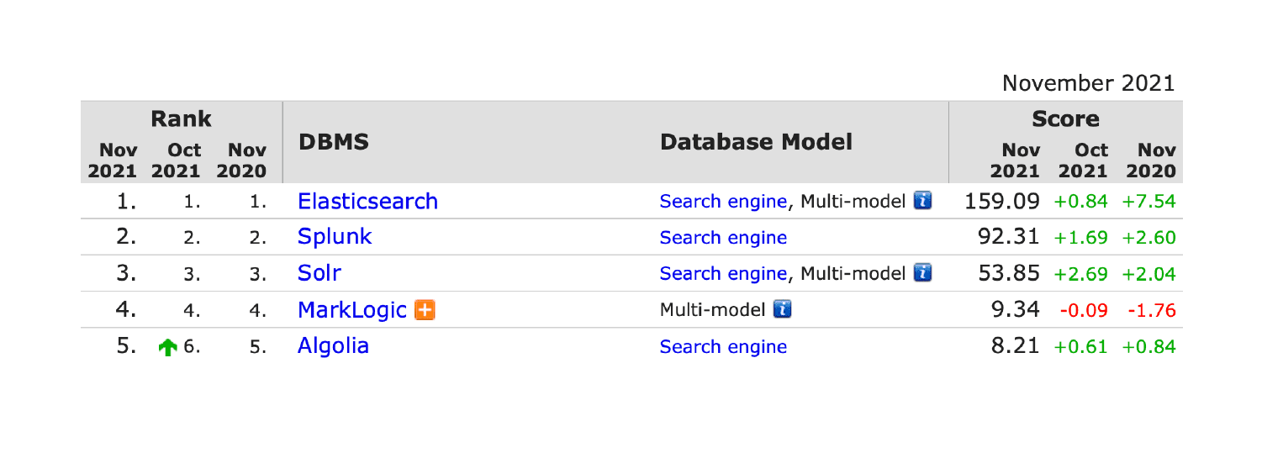The height and width of the screenshot is (458, 1262).
Task: Follow Search engine link in Solr row
Action: (724, 273)
